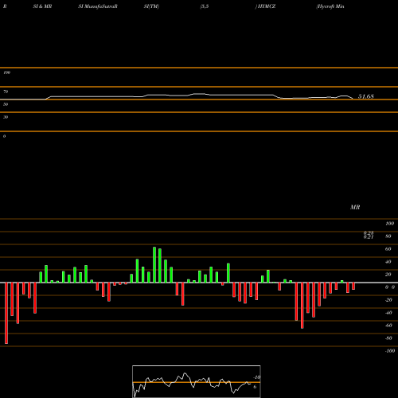The height and width of the screenshot is (398, 398).
Task: Click the '(5,5' parameter text
Action: [x=205, y=6]
